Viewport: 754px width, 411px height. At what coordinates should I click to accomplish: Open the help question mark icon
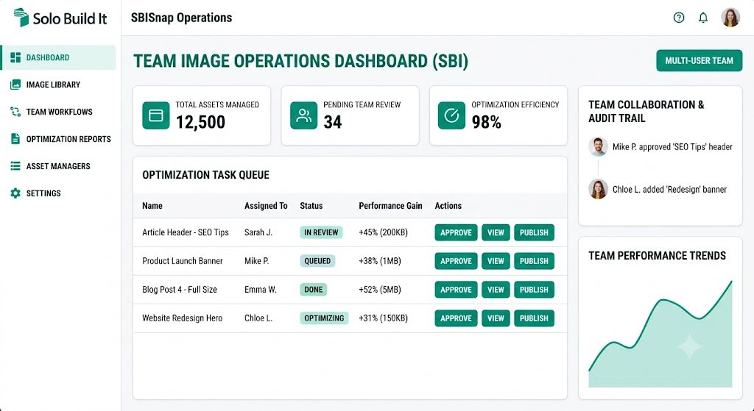pyautogui.click(x=678, y=18)
